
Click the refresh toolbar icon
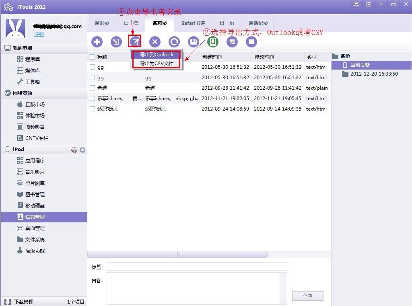[174, 42]
